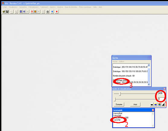Click the redo toolbar icon
This screenshot has width=168, height=131.
pyautogui.click(x=16, y=11)
